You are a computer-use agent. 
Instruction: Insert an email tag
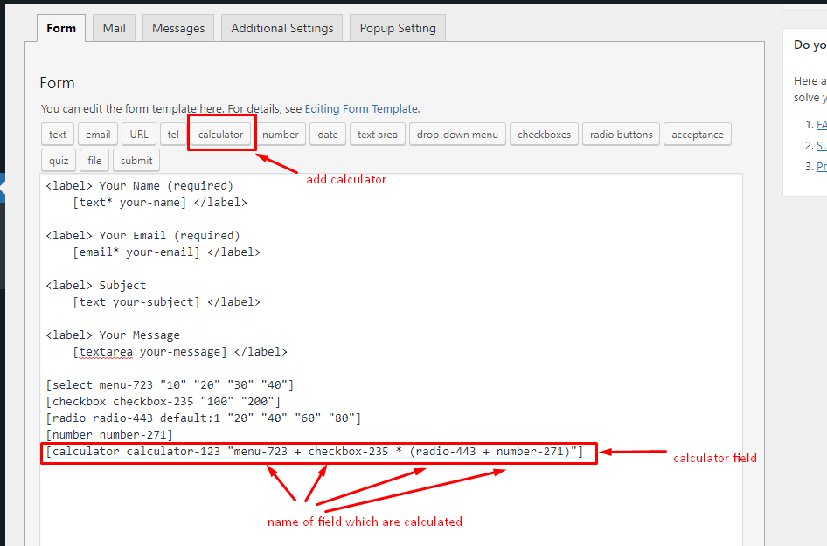coord(98,135)
